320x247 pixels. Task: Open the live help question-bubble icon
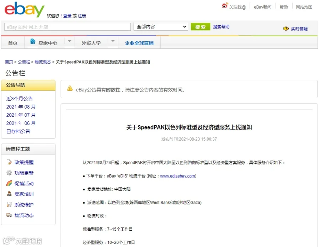coord(286,29)
